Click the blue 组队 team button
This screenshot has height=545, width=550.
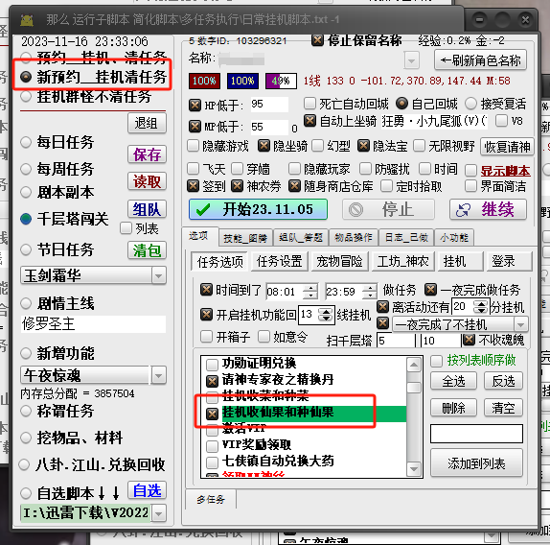(147, 209)
